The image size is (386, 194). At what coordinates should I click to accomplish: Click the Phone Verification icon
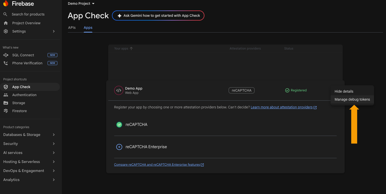tap(6, 63)
